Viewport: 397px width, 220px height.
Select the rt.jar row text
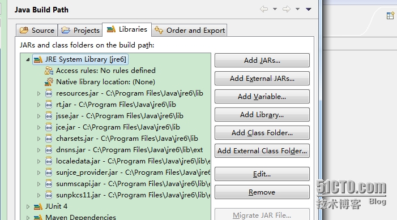[116, 105]
